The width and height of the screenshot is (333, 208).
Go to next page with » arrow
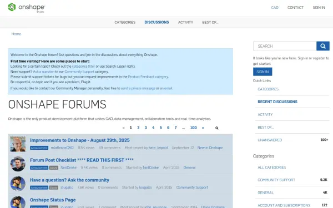(203, 128)
